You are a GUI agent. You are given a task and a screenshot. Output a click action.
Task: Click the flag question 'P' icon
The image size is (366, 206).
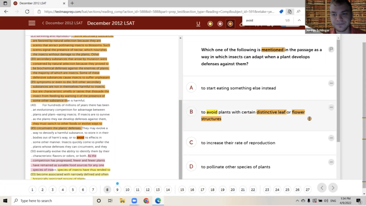tap(331, 49)
